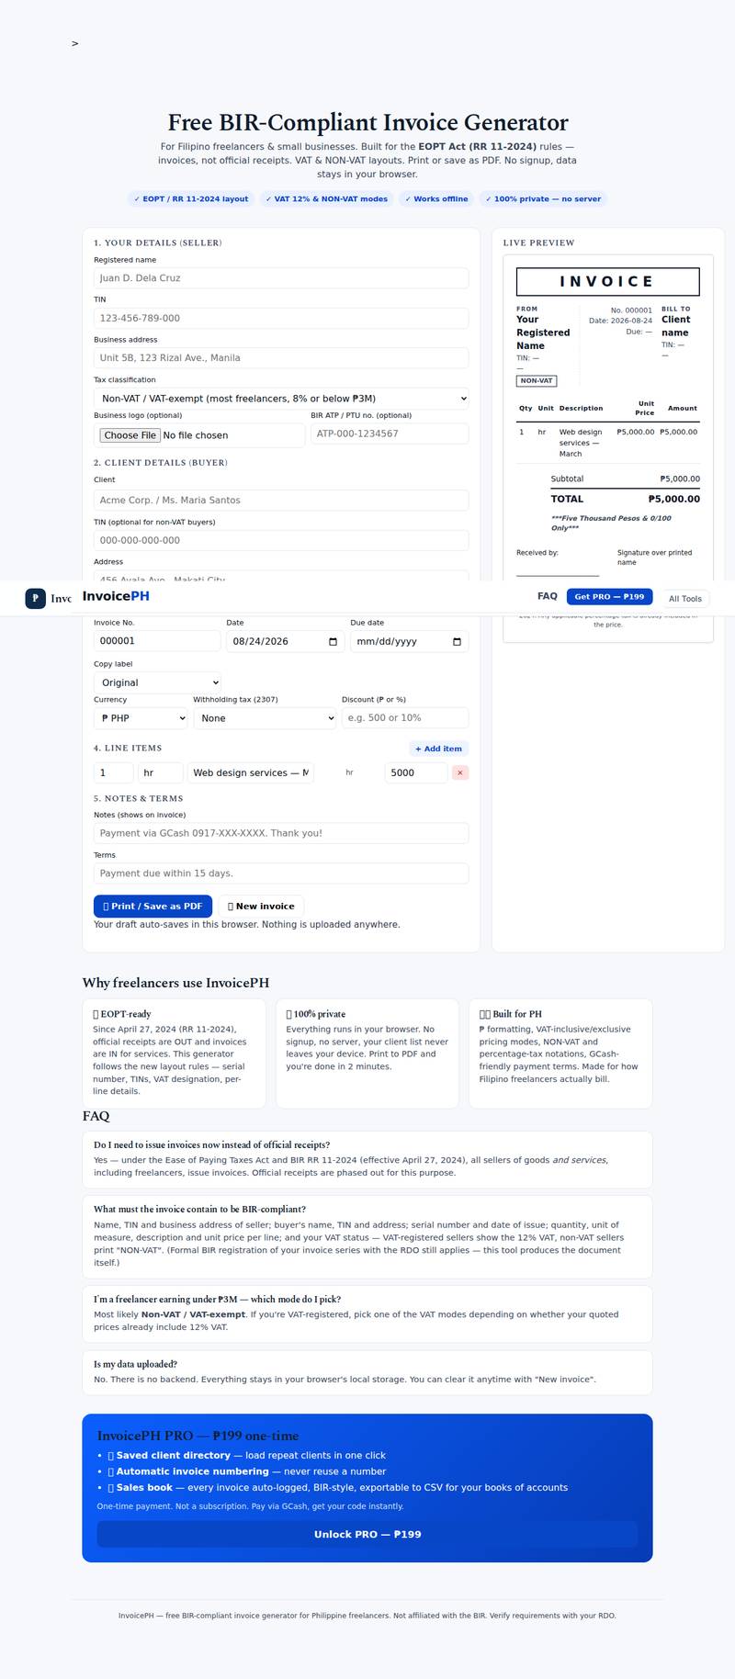The width and height of the screenshot is (735, 1679).
Task: Click the seller TIN input
Action: point(281,318)
